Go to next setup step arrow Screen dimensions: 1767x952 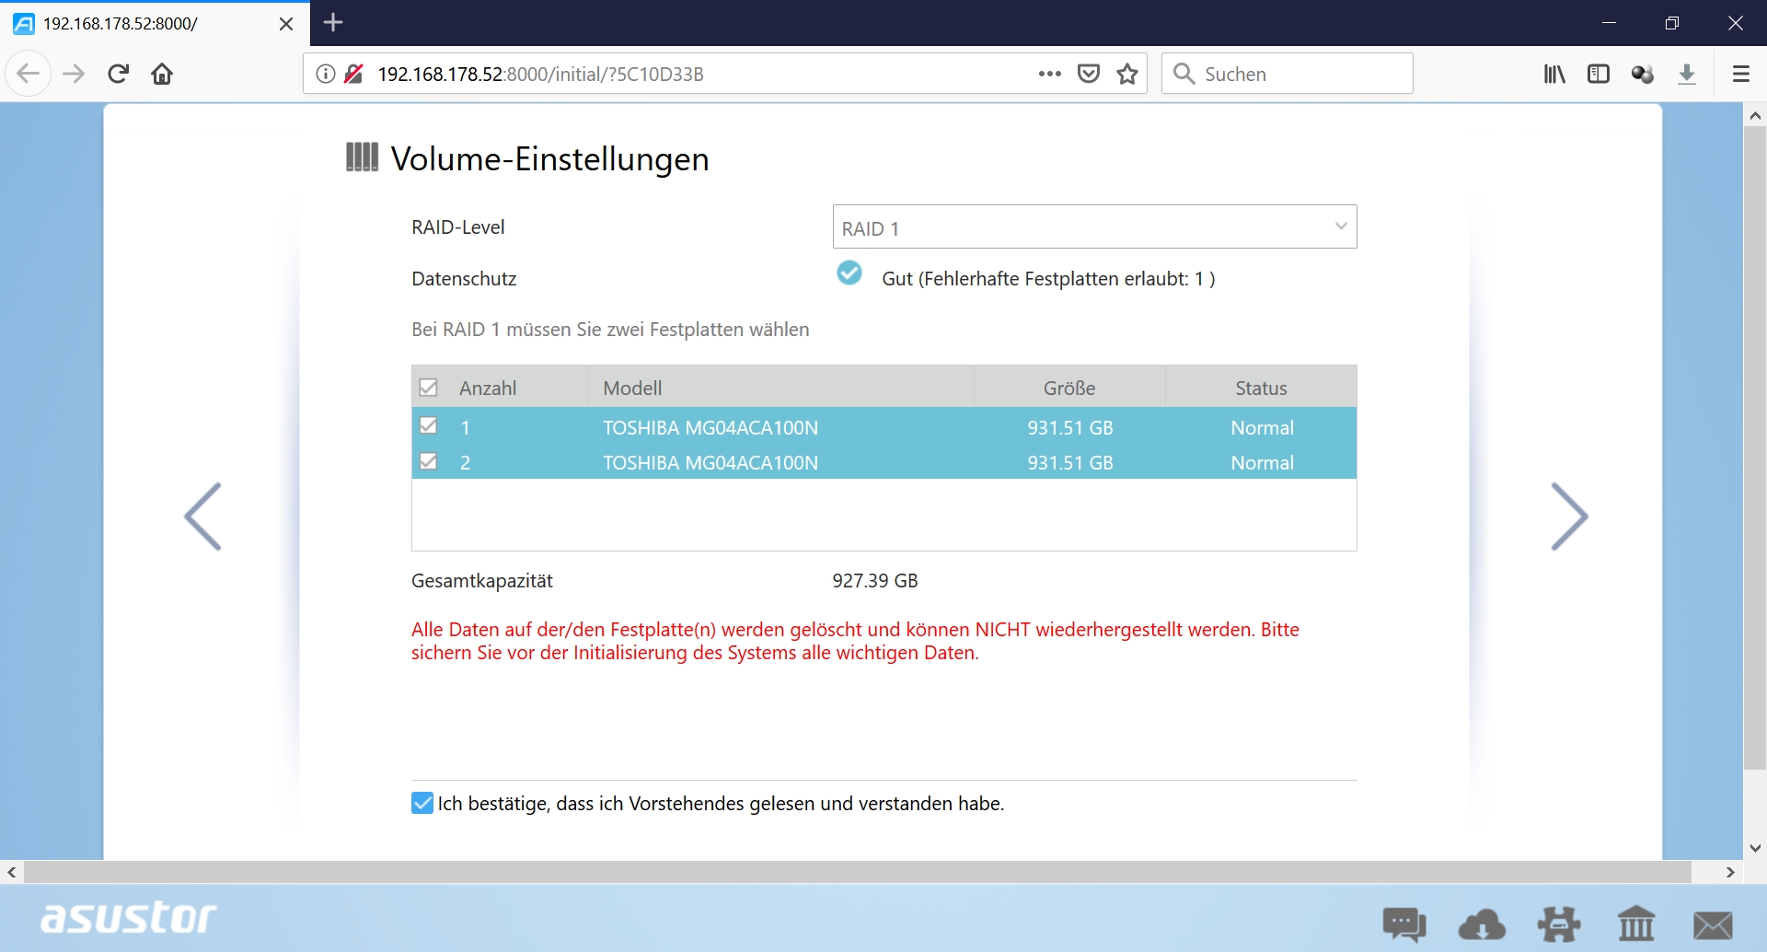pyautogui.click(x=1569, y=517)
